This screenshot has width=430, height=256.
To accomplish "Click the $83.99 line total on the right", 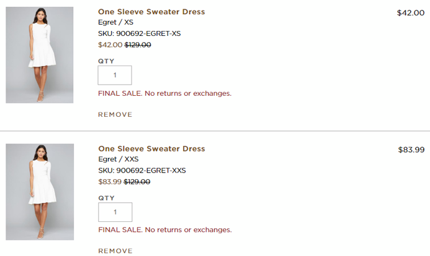I will [x=411, y=149].
